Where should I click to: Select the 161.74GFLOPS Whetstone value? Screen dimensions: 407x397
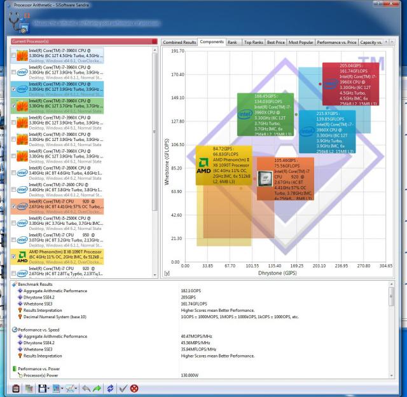[194, 304]
